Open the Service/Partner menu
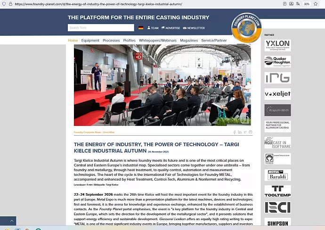This screenshot has height=230, width=325. (x=214, y=41)
